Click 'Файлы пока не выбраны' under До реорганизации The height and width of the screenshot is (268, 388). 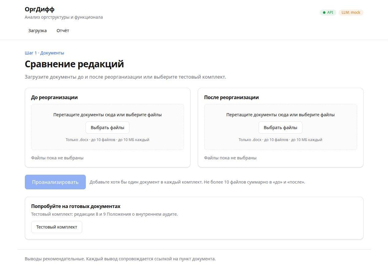57,158
